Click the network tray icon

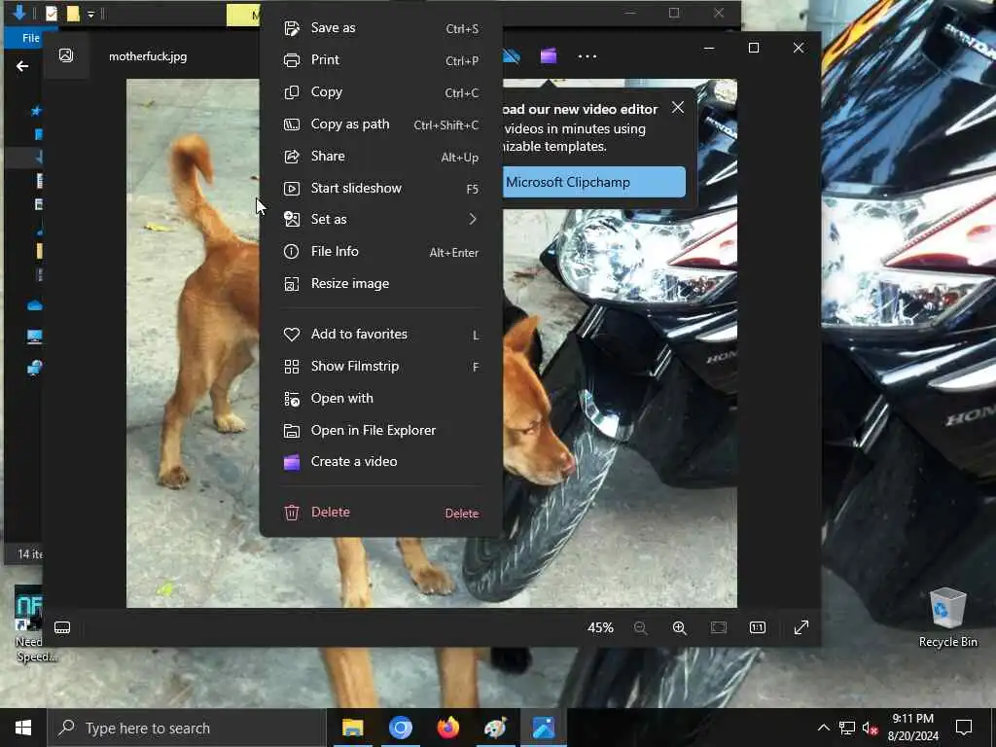point(847,728)
